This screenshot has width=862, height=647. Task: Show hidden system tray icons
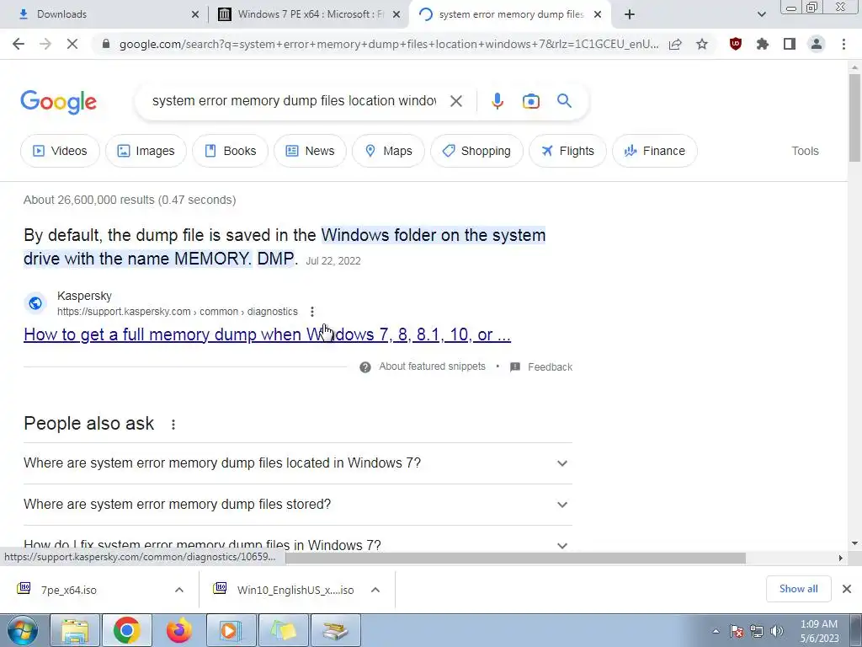point(716,631)
